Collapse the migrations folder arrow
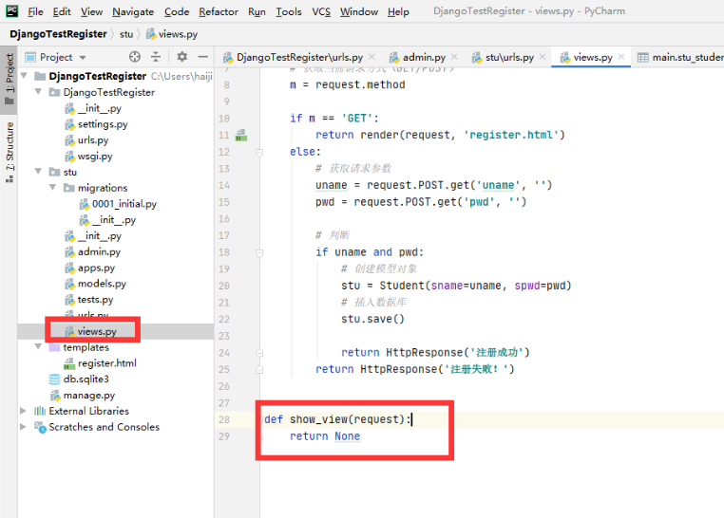The image size is (724, 518). tap(52, 187)
